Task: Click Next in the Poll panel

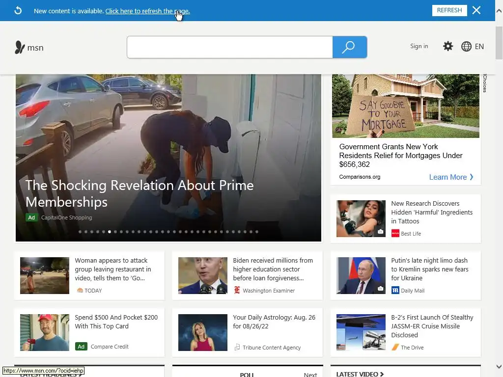Action: point(310,375)
